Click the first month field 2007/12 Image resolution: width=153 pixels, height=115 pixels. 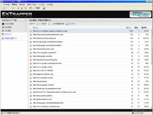pos(33,24)
